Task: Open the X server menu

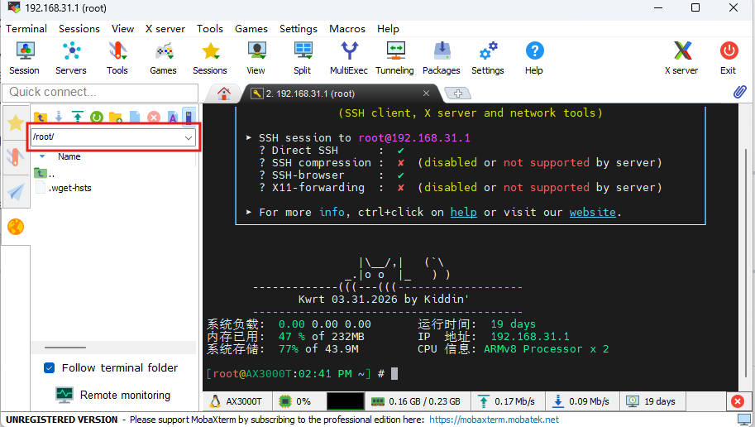Action: coord(165,28)
